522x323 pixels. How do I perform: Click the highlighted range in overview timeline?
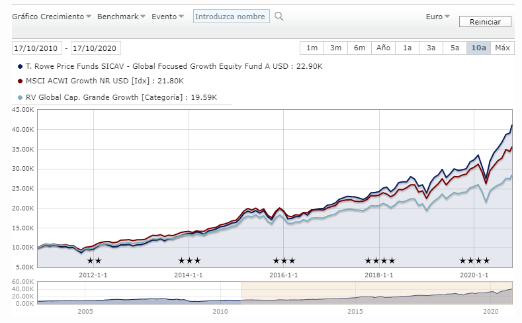[377, 293]
